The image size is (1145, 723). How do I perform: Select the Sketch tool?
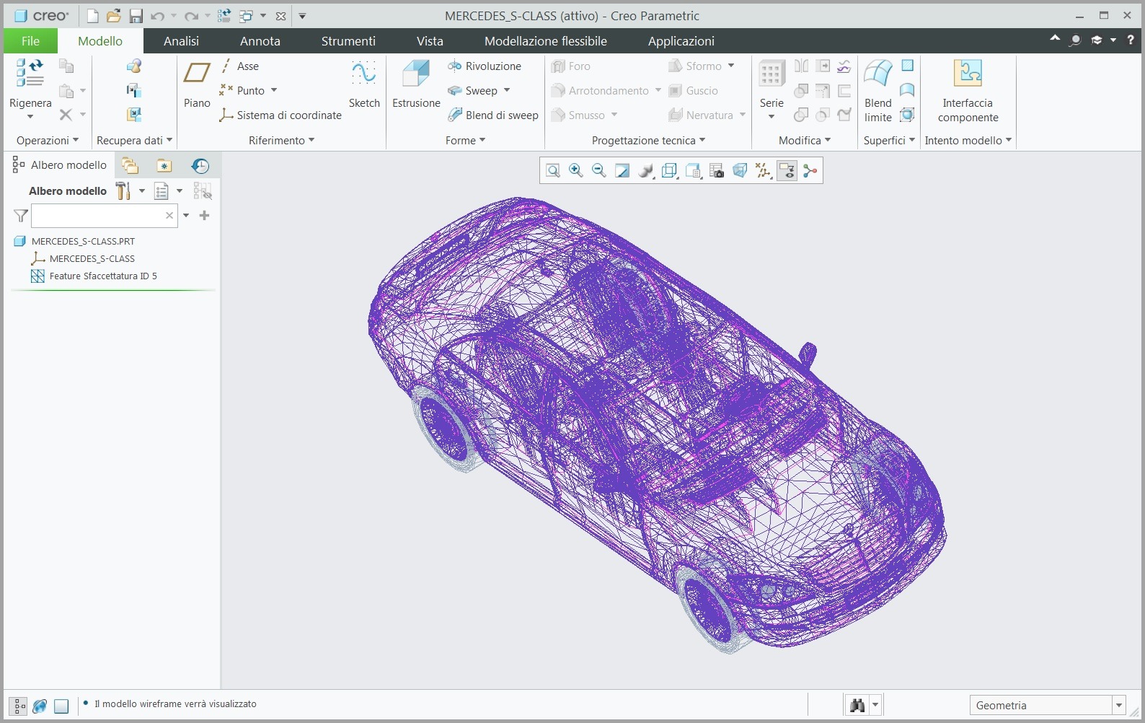point(364,84)
